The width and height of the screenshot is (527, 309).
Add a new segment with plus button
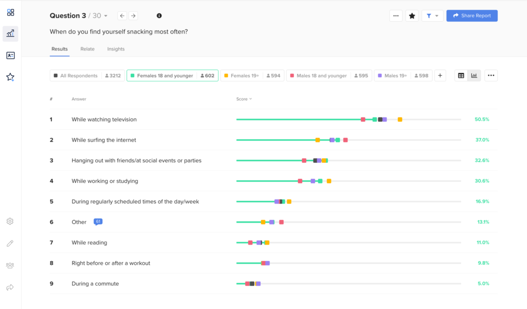(x=440, y=76)
